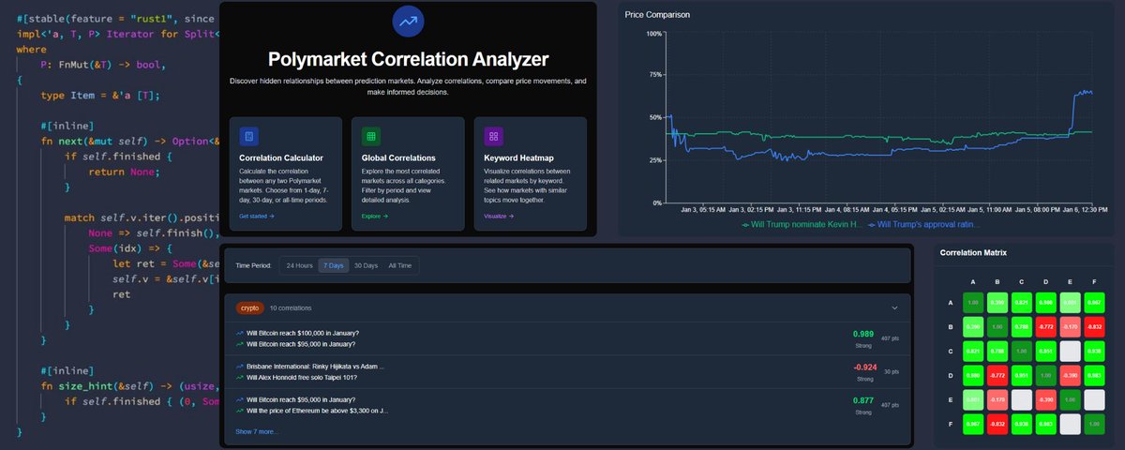Click the 75% y-axis label on chart
The width and height of the screenshot is (1125, 450).
[654, 75]
